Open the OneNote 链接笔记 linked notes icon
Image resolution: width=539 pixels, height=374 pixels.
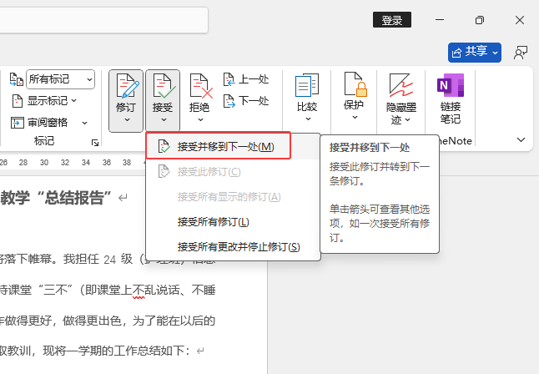(451, 85)
